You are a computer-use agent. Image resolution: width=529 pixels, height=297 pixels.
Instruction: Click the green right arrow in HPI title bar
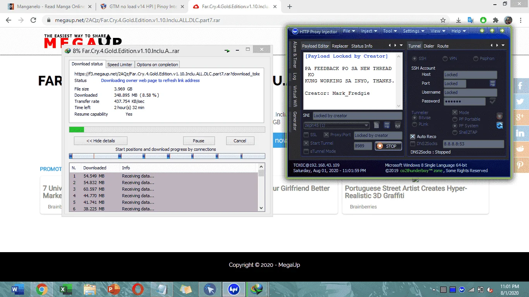click(502, 31)
